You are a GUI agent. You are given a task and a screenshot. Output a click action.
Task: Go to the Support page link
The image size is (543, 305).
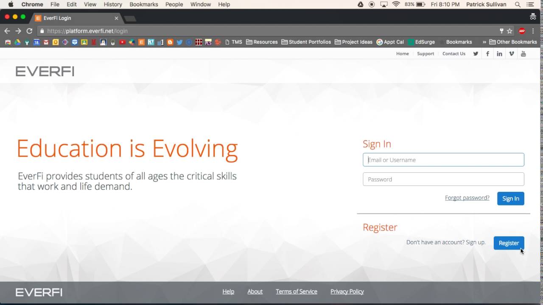(x=425, y=54)
